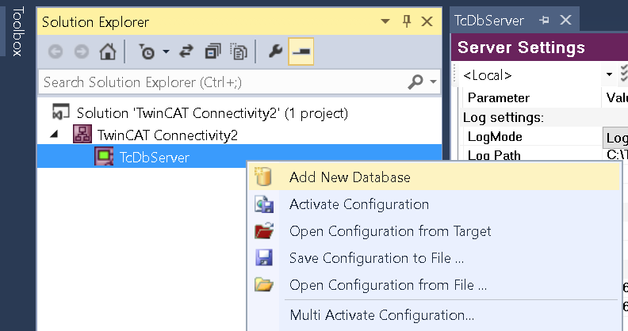Screen dimensions: 628x331
Task: Toggle auto-hide pin on Solution Explorer
Action: click(x=407, y=21)
